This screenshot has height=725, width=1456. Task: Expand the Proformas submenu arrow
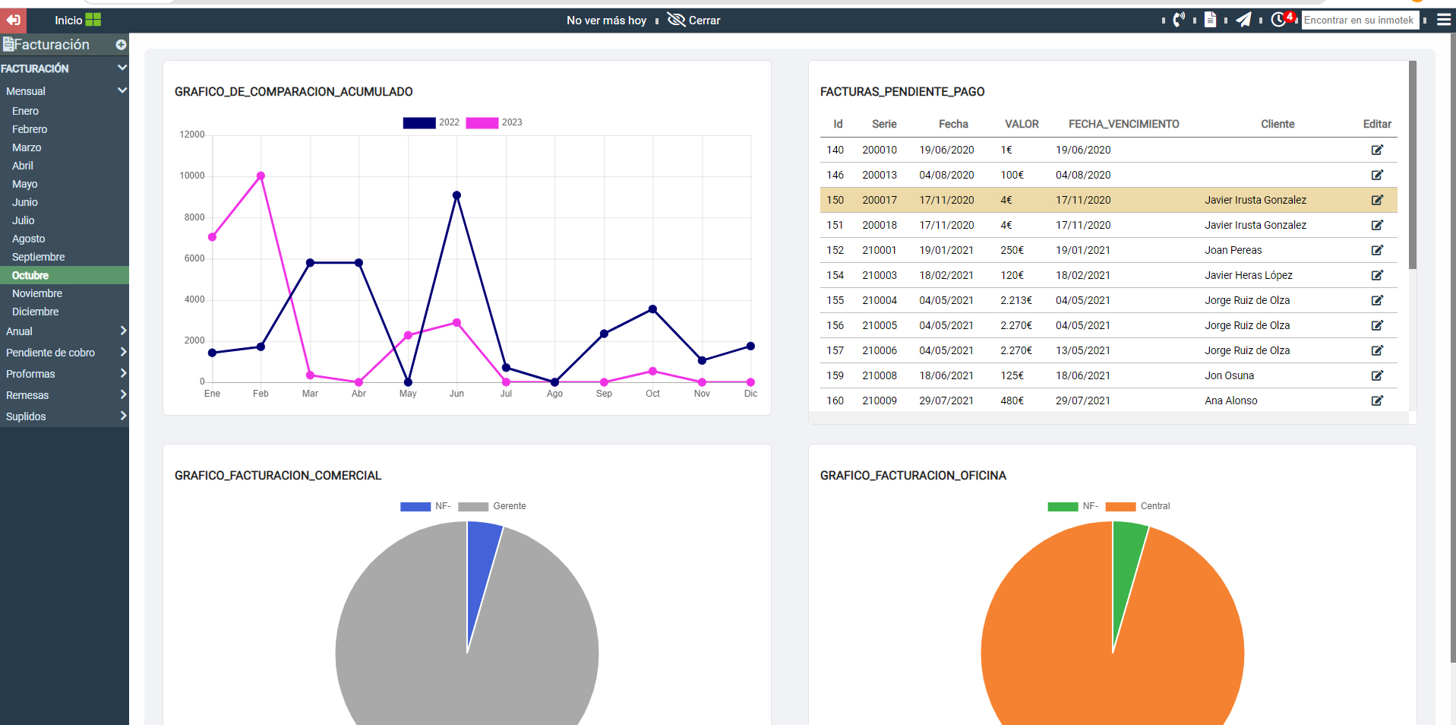[x=123, y=373]
